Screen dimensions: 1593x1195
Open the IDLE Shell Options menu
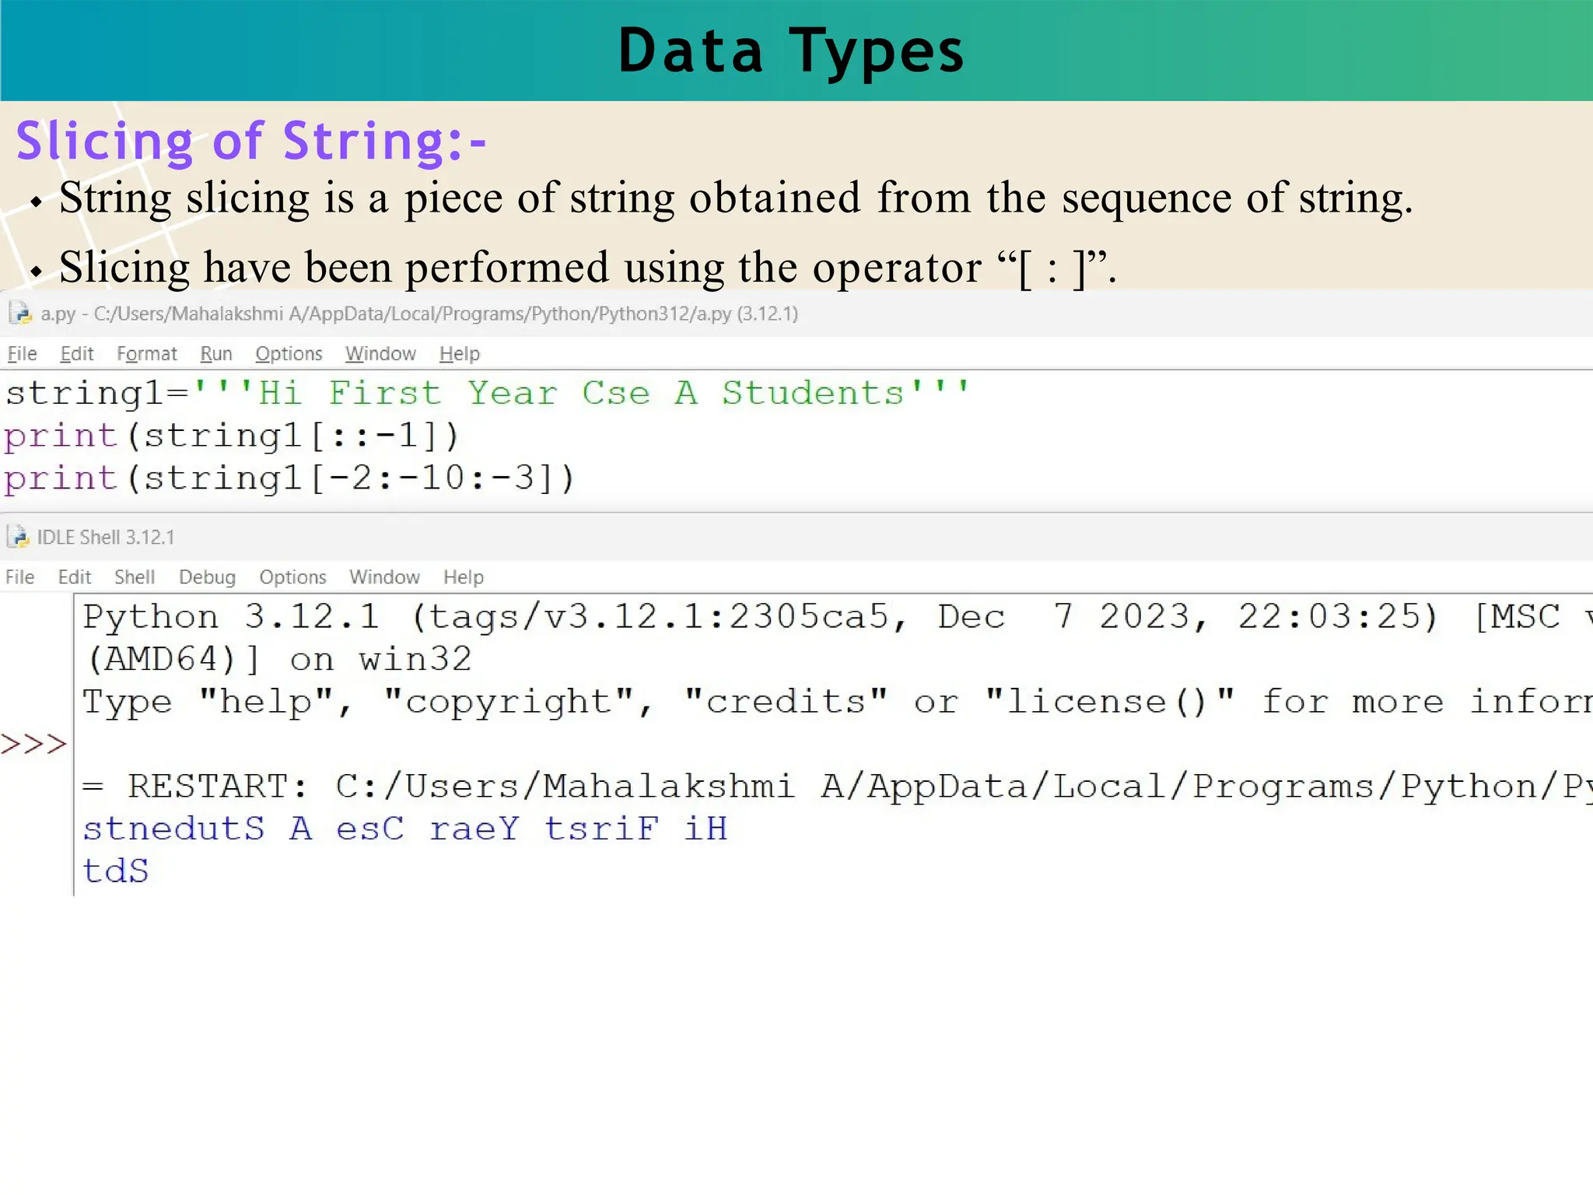pyautogui.click(x=292, y=577)
